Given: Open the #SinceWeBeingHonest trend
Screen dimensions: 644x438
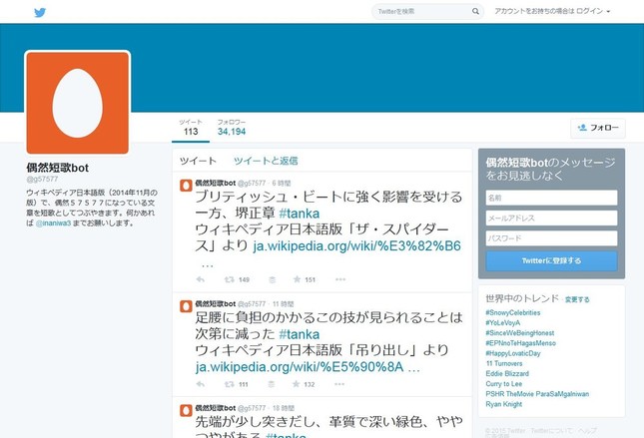Looking at the screenshot, I should [x=520, y=333].
